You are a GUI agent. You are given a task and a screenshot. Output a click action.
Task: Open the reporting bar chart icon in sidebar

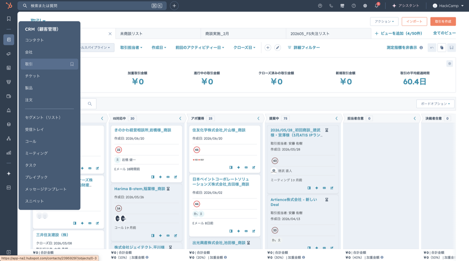click(9, 153)
